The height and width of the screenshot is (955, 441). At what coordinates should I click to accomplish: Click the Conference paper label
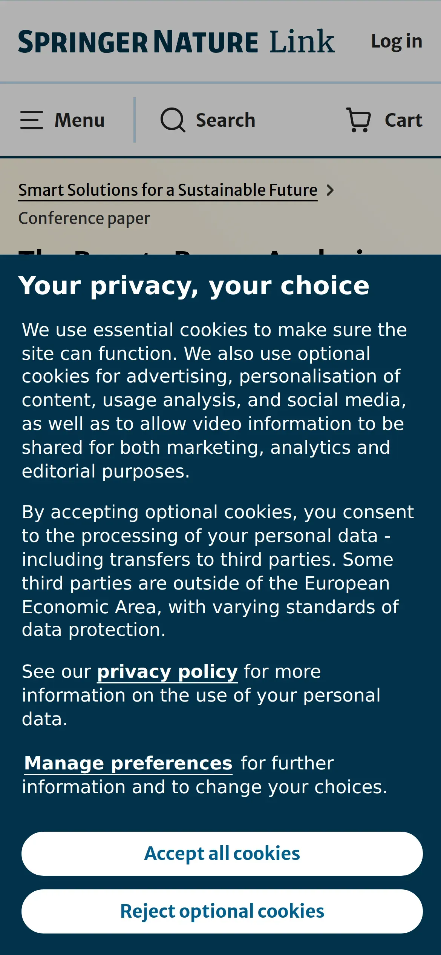(x=84, y=218)
